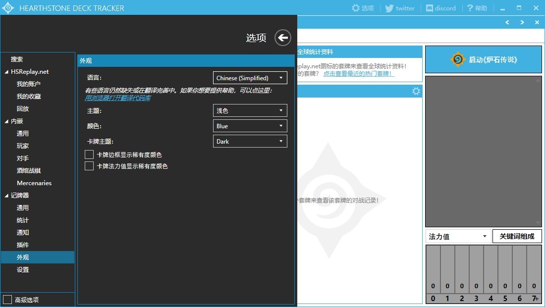Click the back arrow beside 选项
The height and width of the screenshot is (307, 545).
tap(282, 38)
